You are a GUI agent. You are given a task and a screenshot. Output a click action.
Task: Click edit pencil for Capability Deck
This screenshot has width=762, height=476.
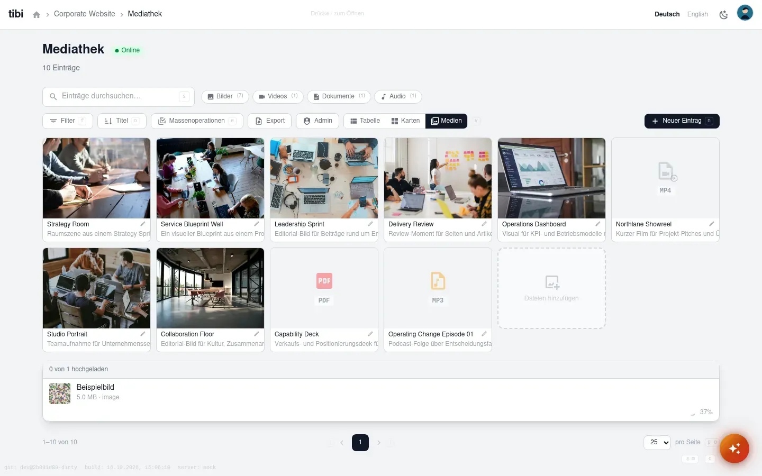point(370,334)
